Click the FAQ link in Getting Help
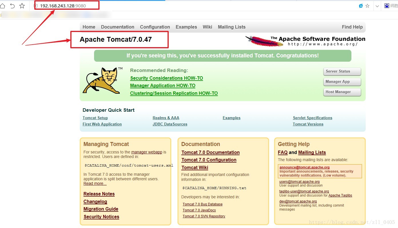 pos(282,152)
